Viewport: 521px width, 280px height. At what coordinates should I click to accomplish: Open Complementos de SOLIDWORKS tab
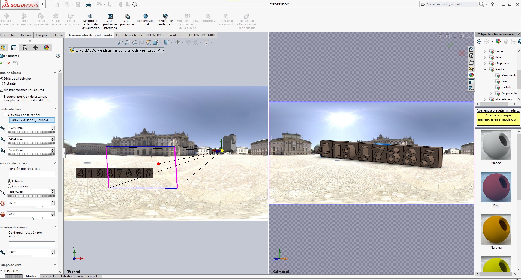point(140,35)
